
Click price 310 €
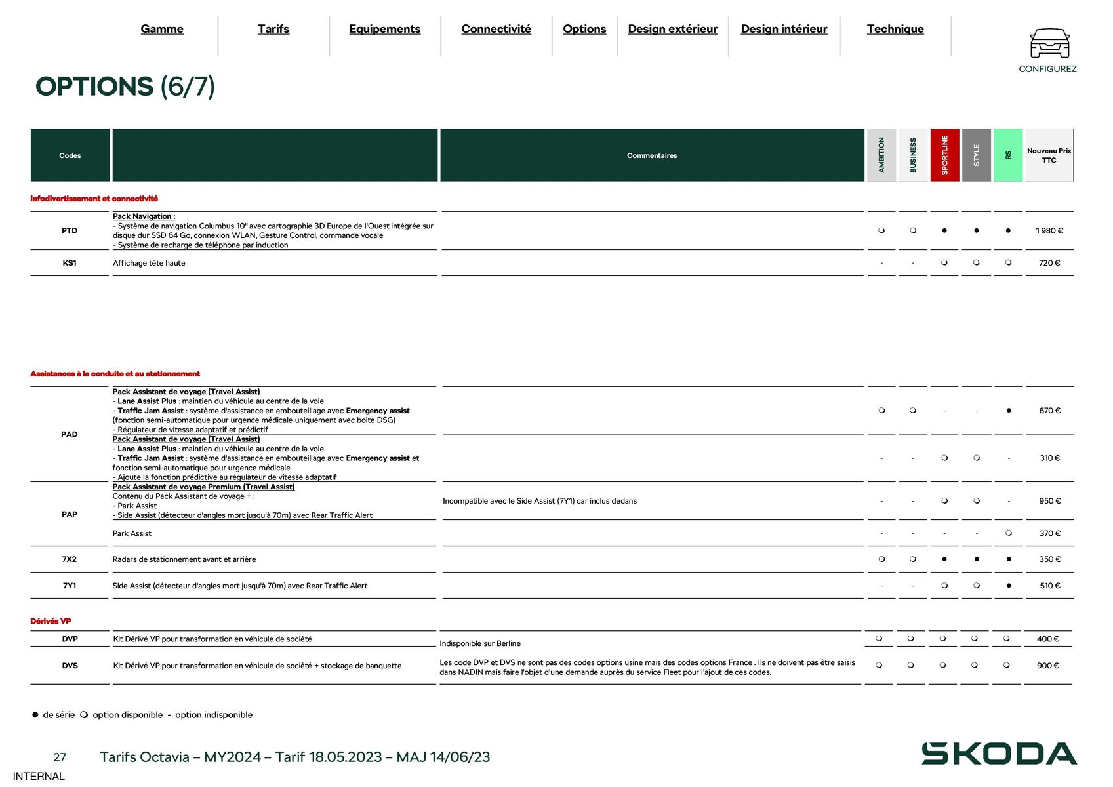pyautogui.click(x=1049, y=458)
